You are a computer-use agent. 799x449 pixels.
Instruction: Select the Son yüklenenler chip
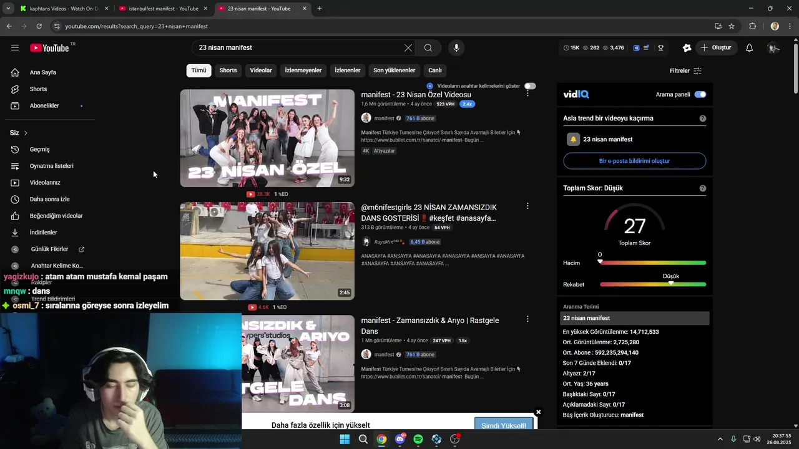click(395, 70)
